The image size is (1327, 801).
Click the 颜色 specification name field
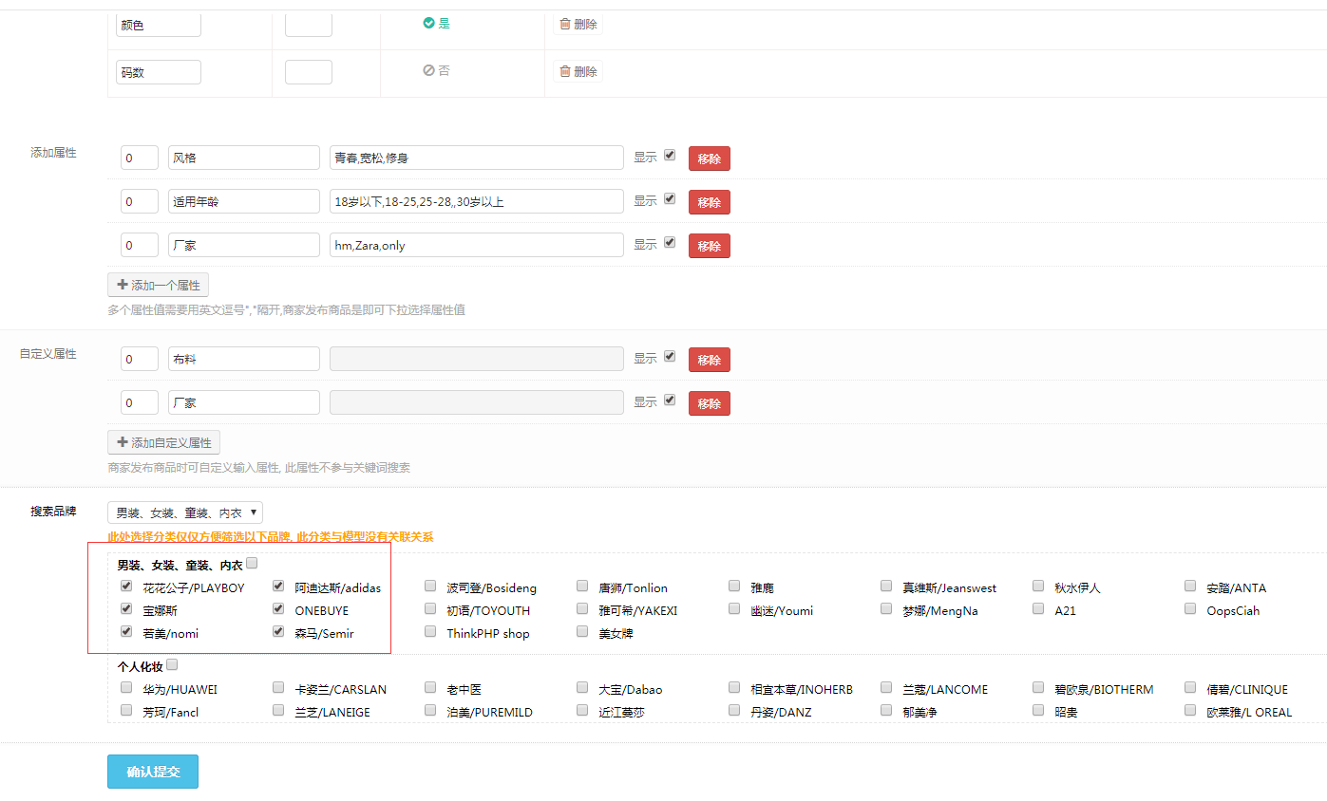click(159, 25)
